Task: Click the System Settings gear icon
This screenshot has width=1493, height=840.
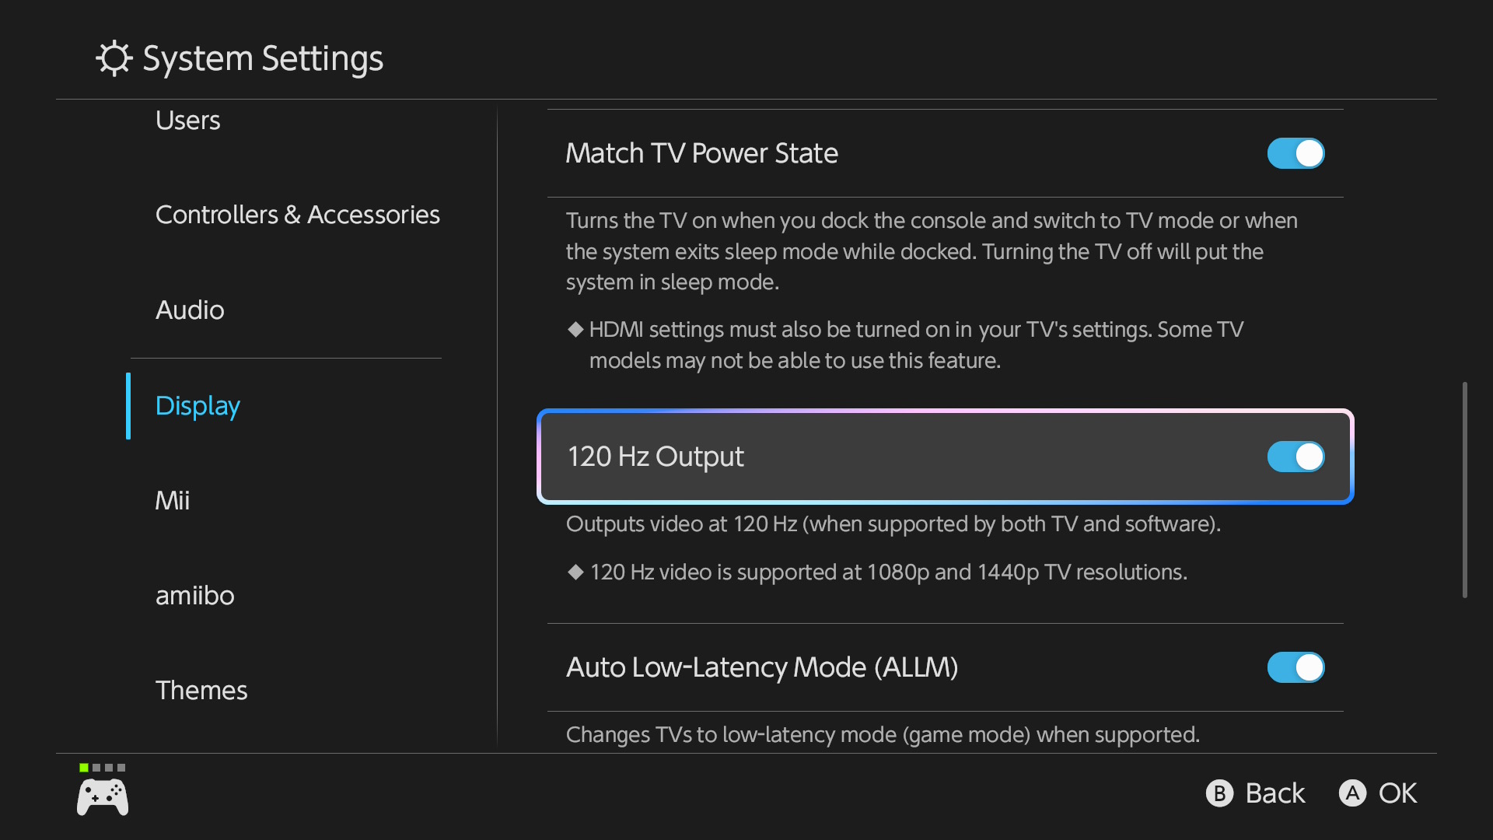Action: click(114, 58)
